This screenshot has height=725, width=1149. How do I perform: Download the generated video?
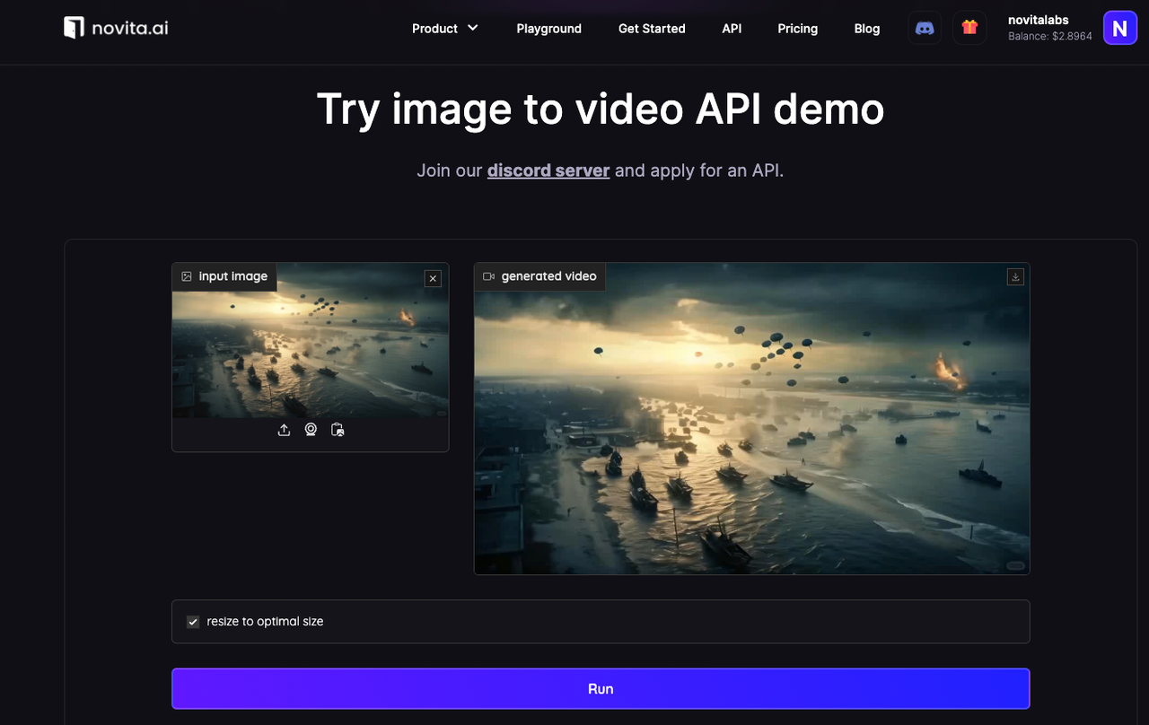point(1015,276)
